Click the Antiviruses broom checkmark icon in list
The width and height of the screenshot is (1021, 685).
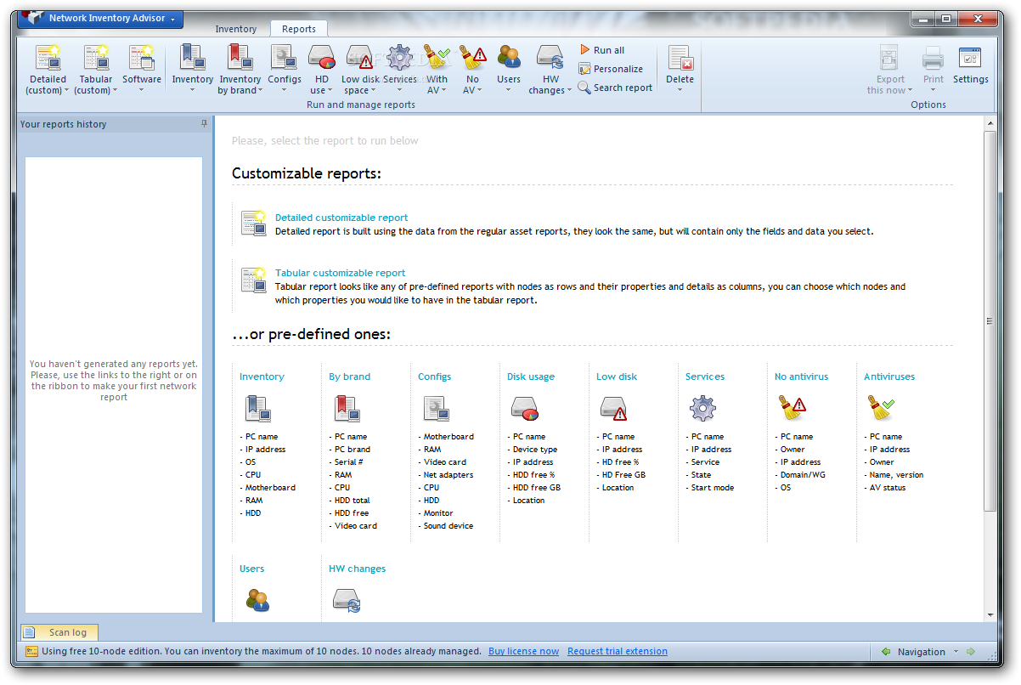[x=882, y=410]
